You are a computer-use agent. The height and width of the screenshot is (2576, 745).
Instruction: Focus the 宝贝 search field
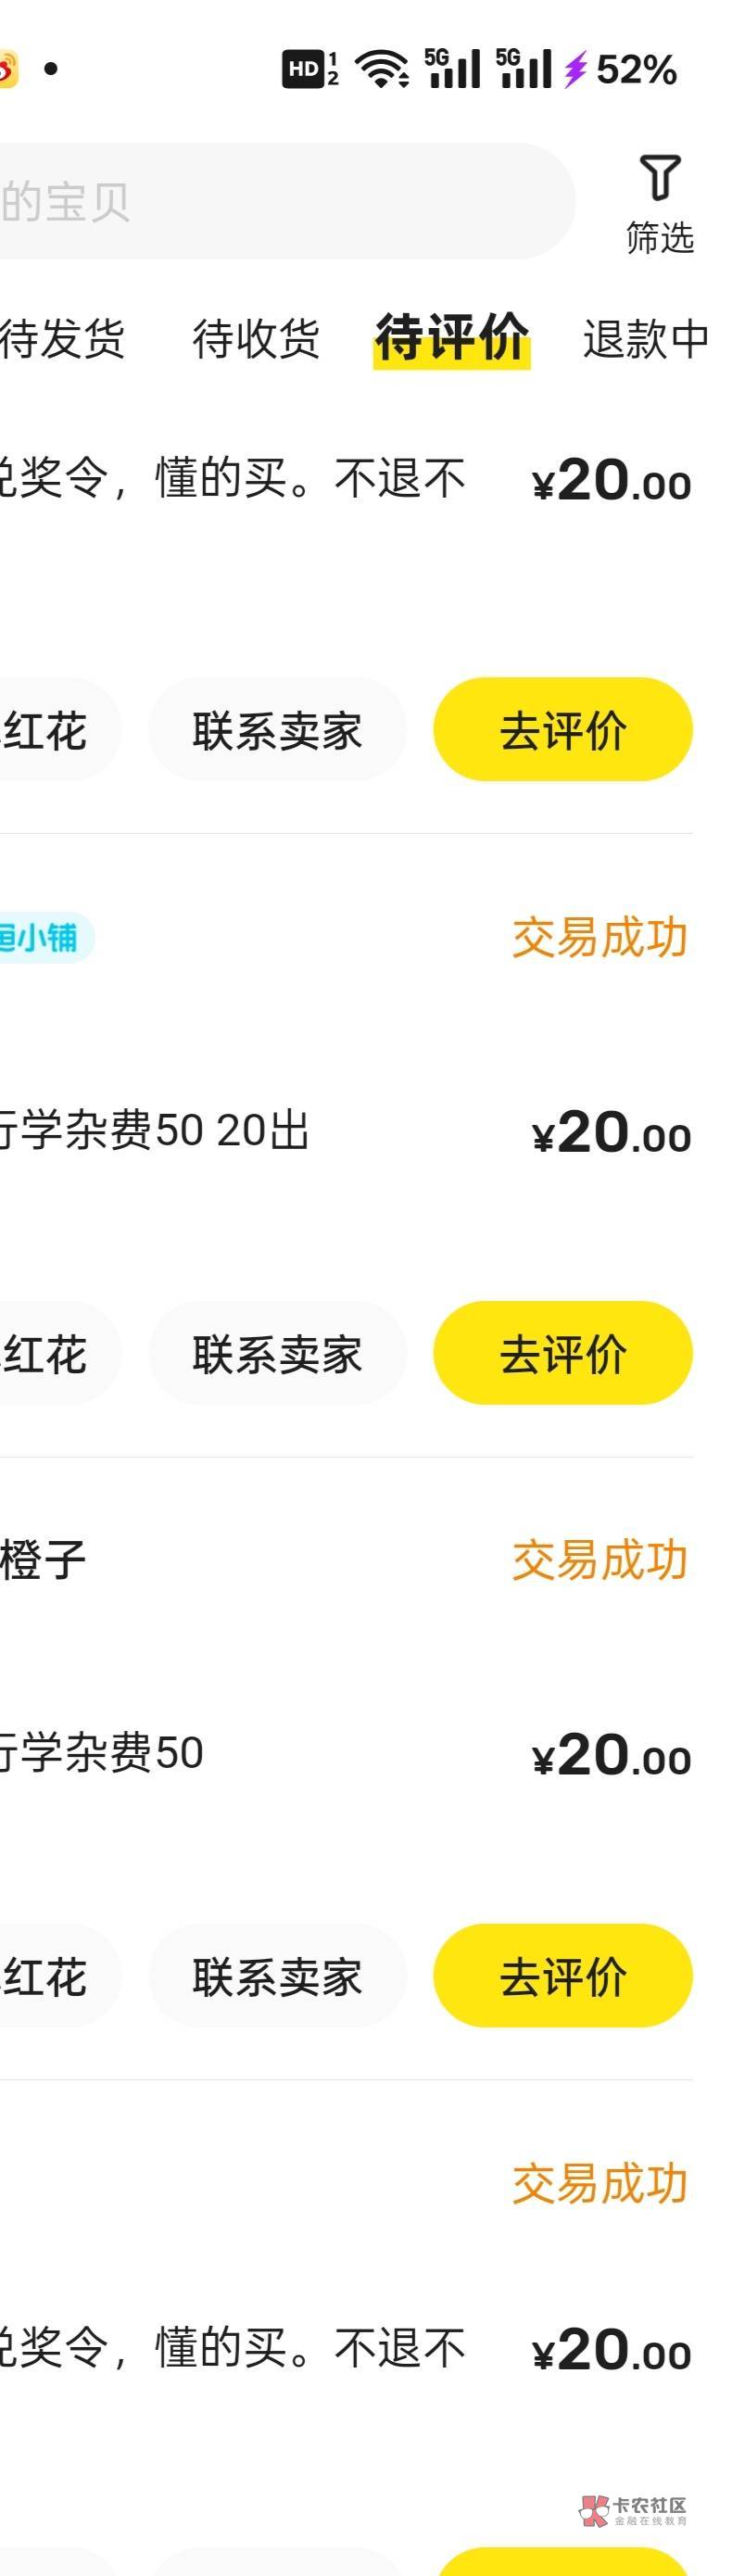coord(280,202)
